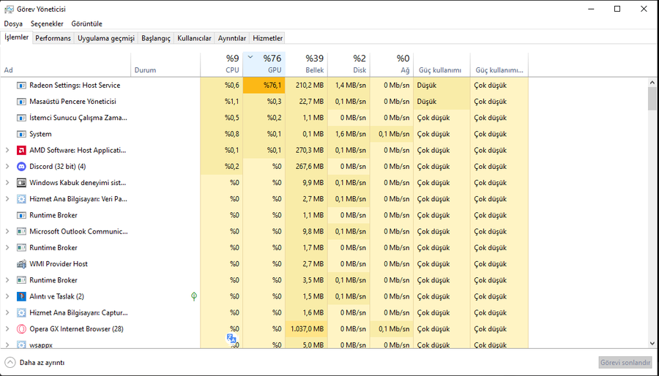Open the Dosya menu

(13, 24)
